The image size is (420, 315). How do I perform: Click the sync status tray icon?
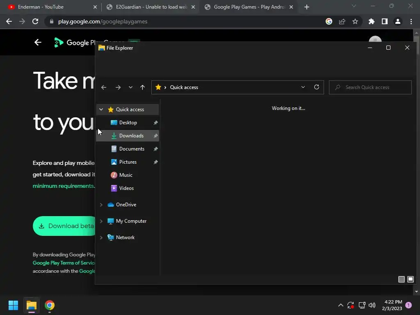click(350, 305)
